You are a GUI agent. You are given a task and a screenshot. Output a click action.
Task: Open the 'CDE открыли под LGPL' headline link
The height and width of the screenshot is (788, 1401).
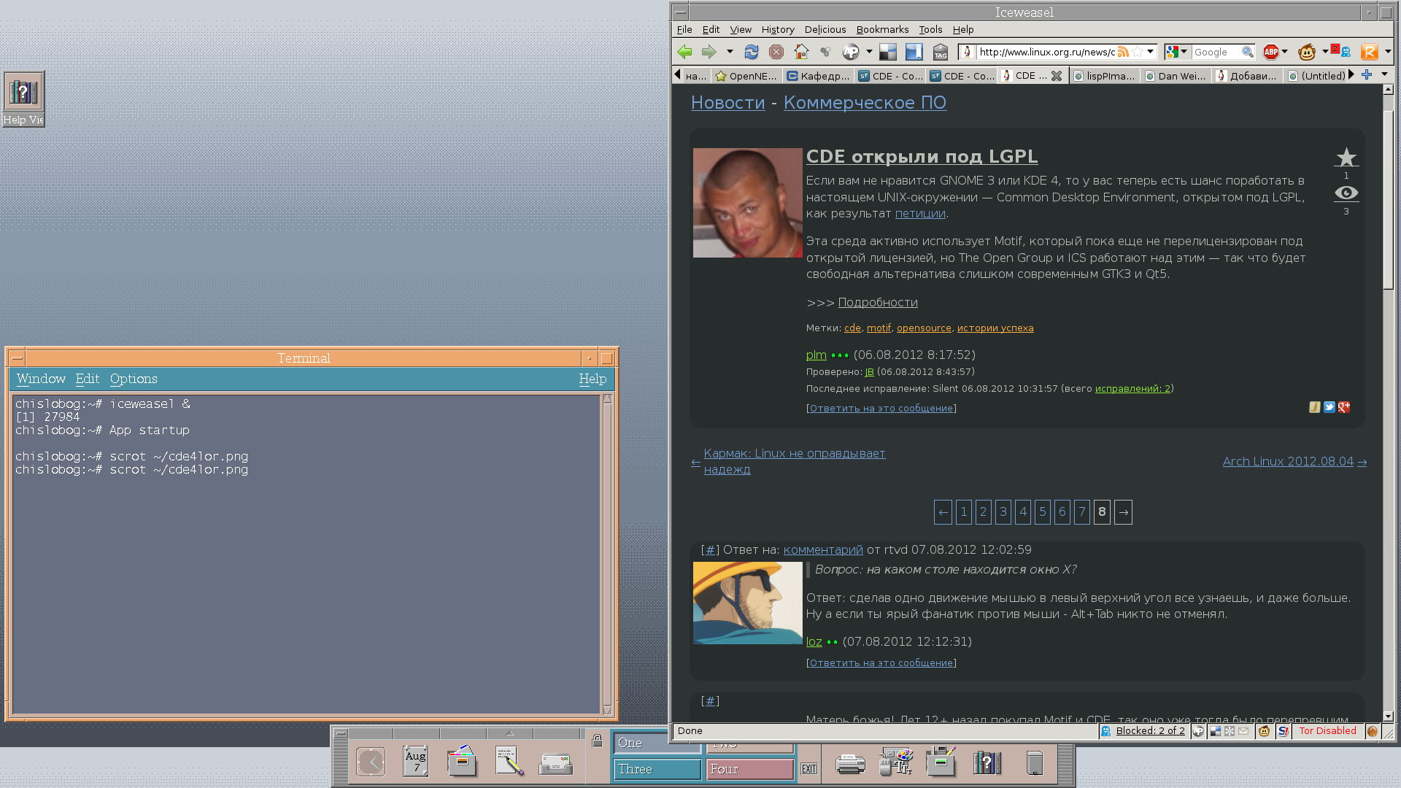[922, 156]
